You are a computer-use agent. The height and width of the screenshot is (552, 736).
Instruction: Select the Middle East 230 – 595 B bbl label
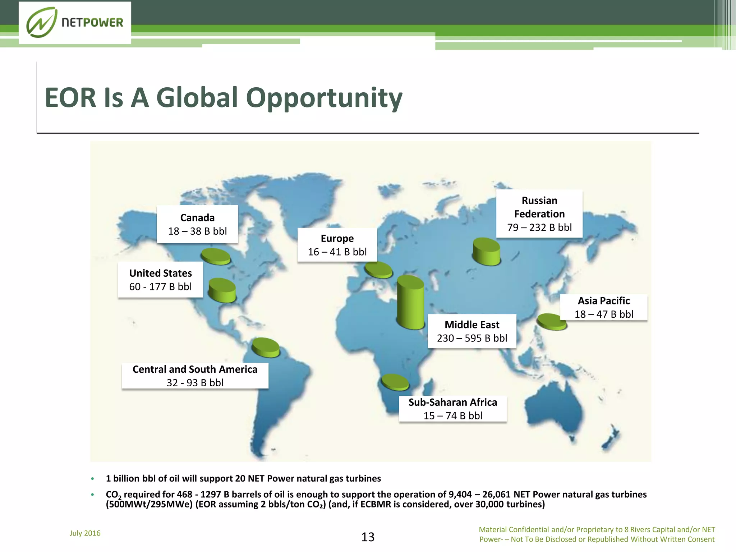[x=472, y=331]
